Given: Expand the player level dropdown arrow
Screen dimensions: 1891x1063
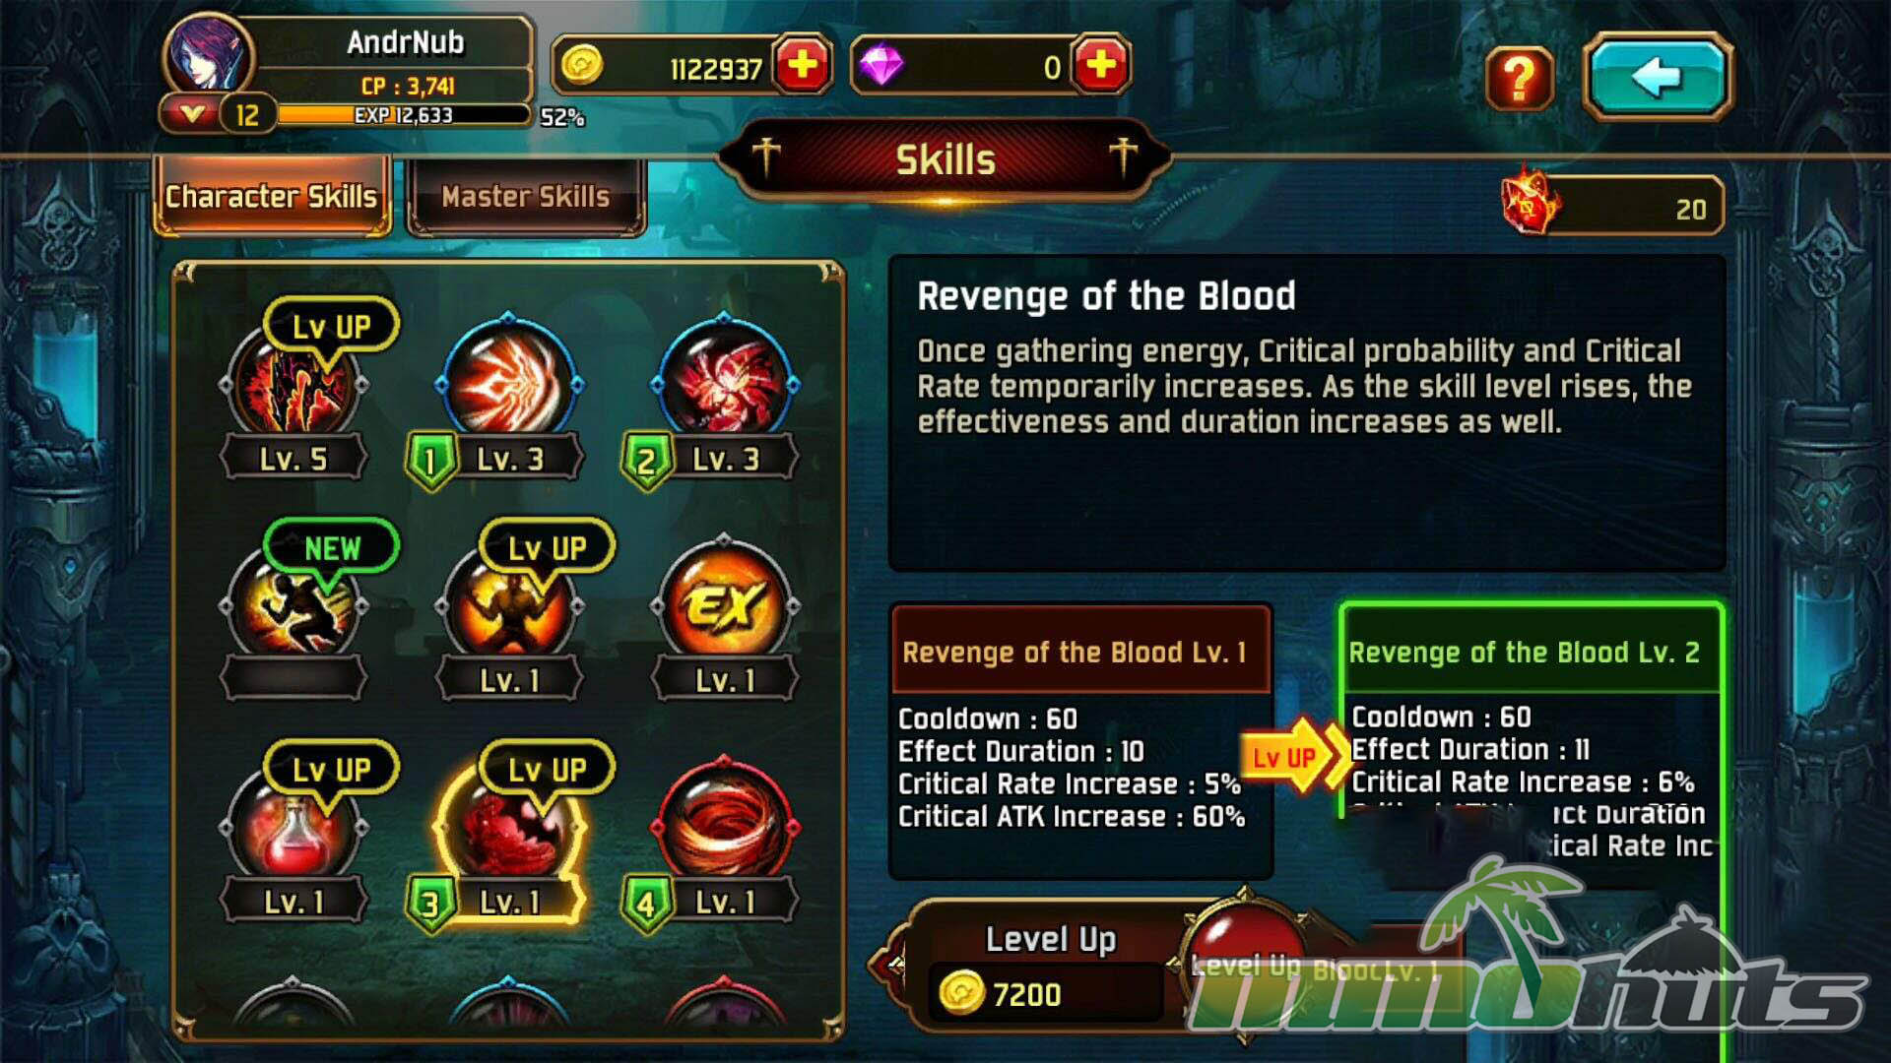Looking at the screenshot, I should point(191,114).
